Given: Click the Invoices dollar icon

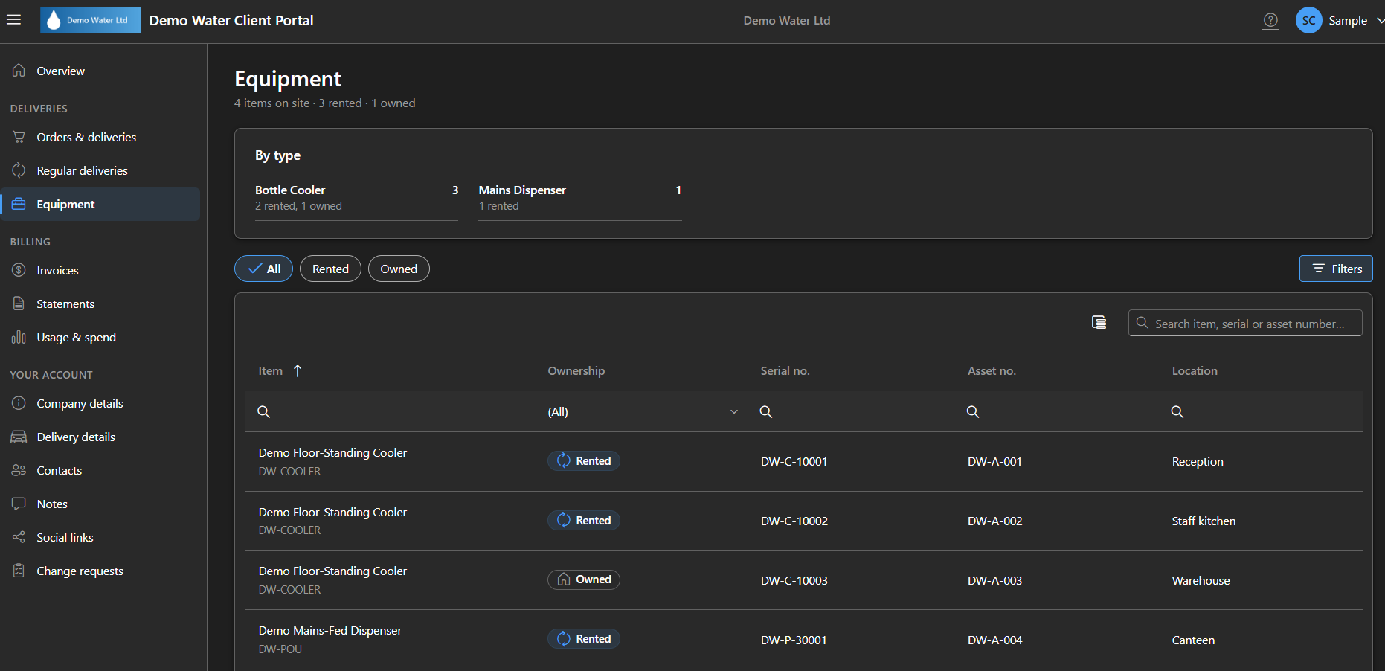Looking at the screenshot, I should click(19, 270).
